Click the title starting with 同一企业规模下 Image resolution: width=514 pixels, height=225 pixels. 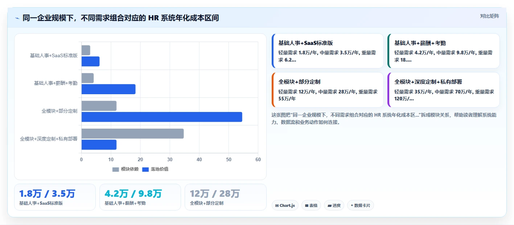(121, 18)
